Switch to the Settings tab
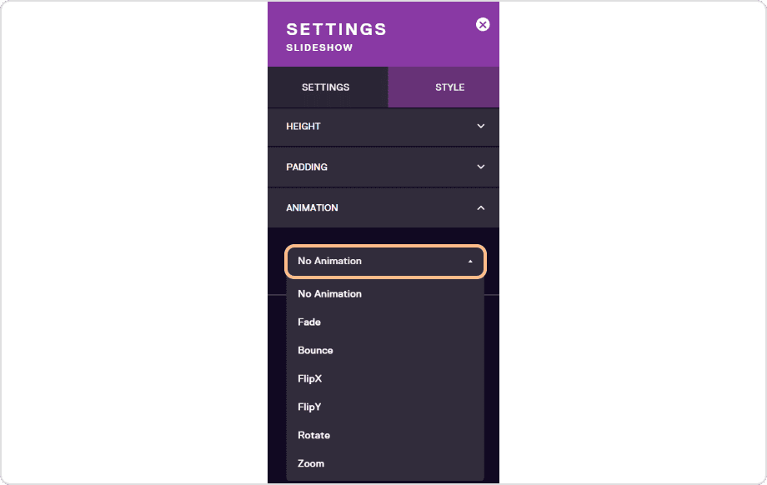 326,87
